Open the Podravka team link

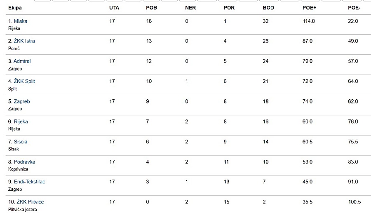tap(25, 162)
